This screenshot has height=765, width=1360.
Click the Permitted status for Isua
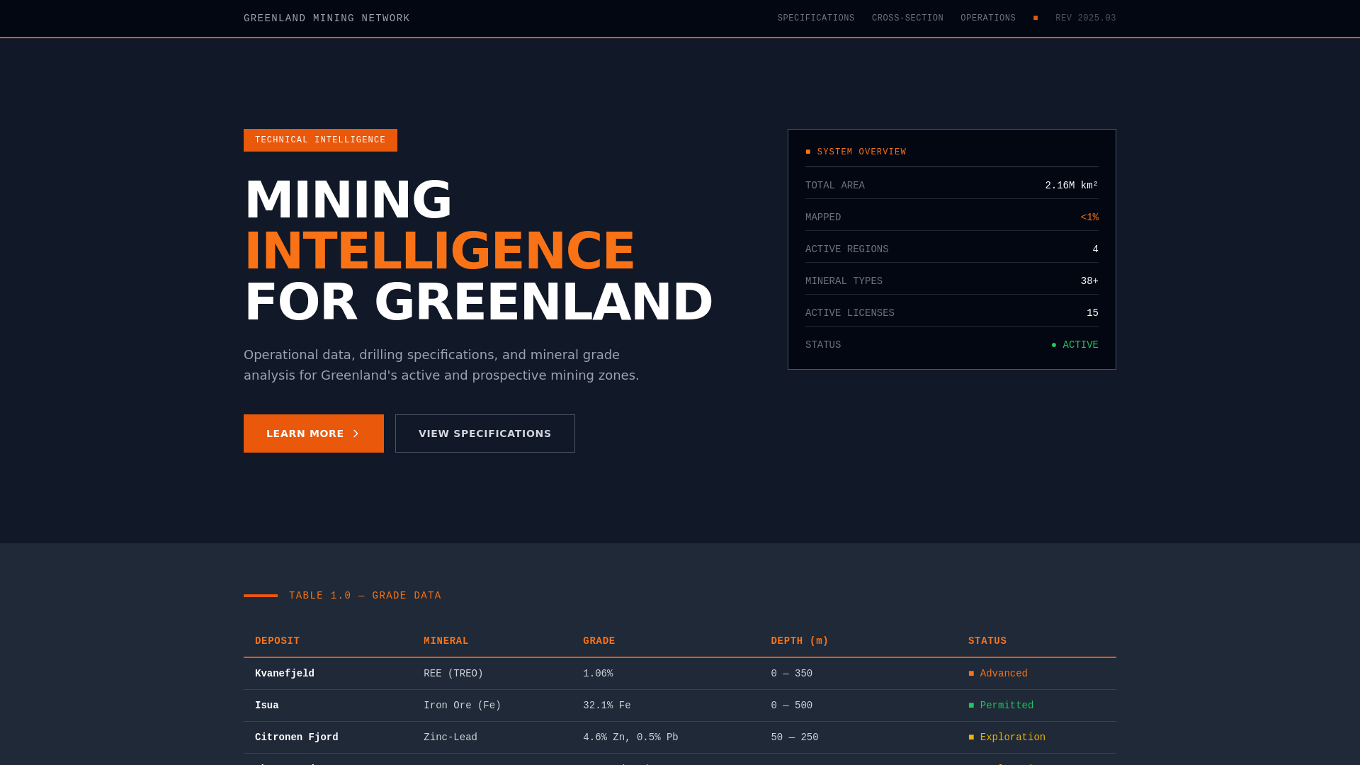click(x=1001, y=705)
